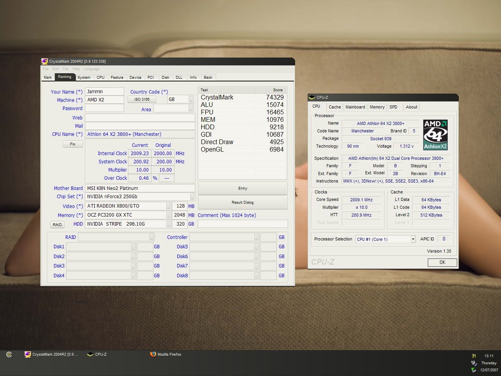Open the Disk tab in CrystalMark
The height and width of the screenshot is (376, 501).
166,78
